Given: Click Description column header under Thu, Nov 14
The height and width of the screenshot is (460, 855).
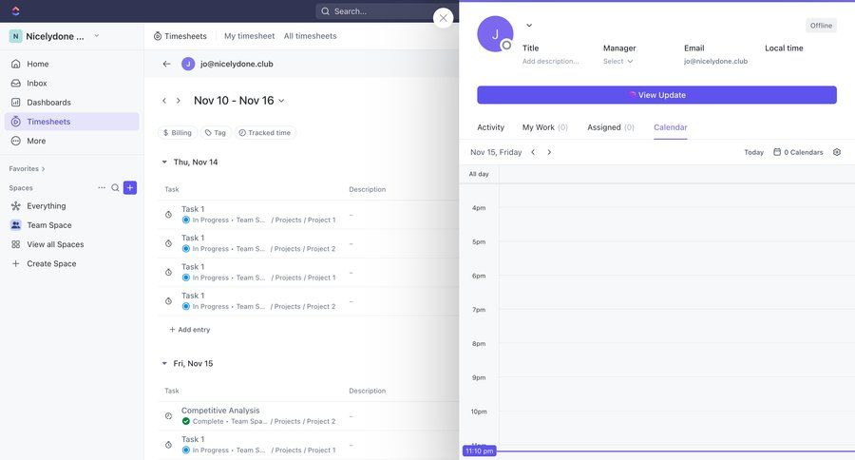Looking at the screenshot, I should click(367, 189).
